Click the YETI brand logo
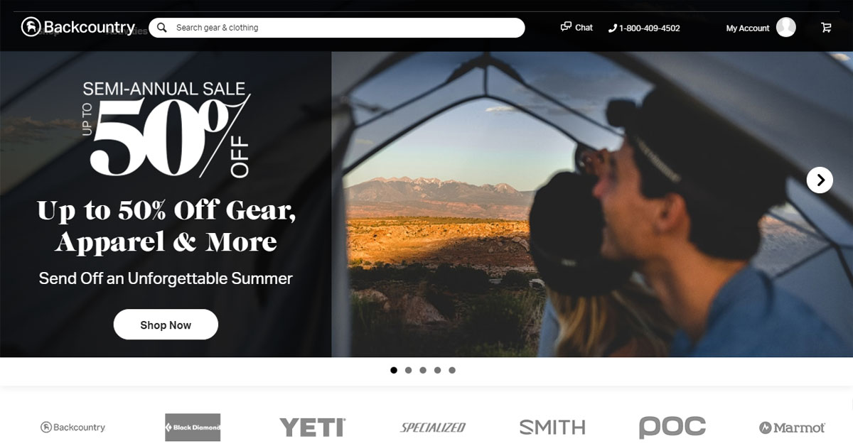Viewport: 853px width, 446px height. 312,428
